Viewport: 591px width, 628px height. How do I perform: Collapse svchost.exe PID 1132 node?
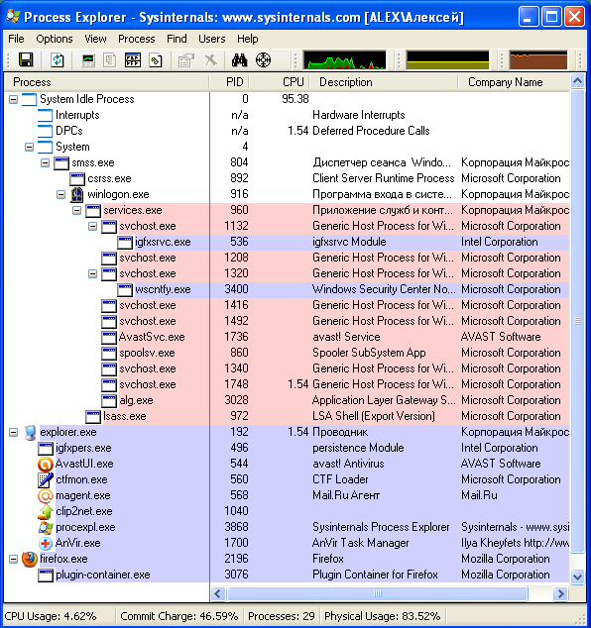click(x=92, y=226)
